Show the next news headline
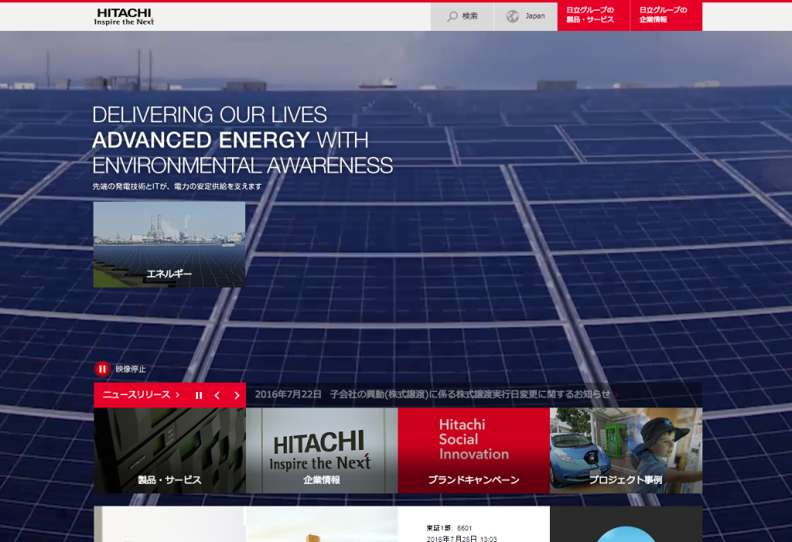The image size is (792, 542). point(237,395)
